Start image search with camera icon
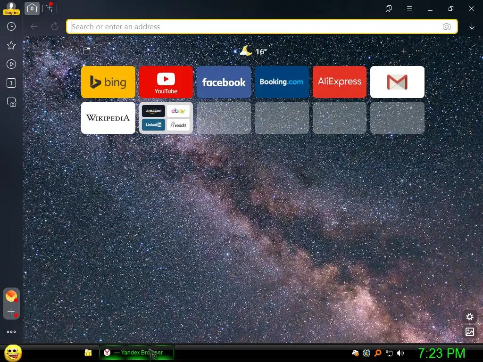 point(446,26)
